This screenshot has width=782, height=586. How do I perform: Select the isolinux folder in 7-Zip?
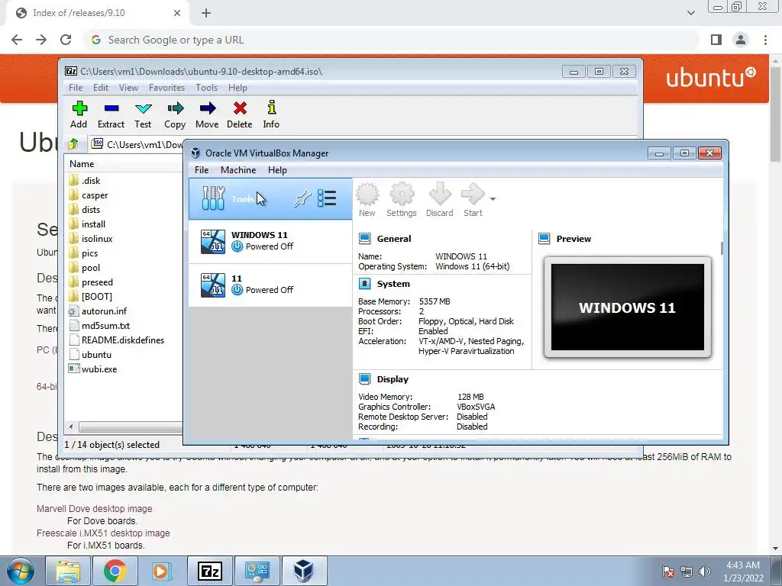click(90, 239)
